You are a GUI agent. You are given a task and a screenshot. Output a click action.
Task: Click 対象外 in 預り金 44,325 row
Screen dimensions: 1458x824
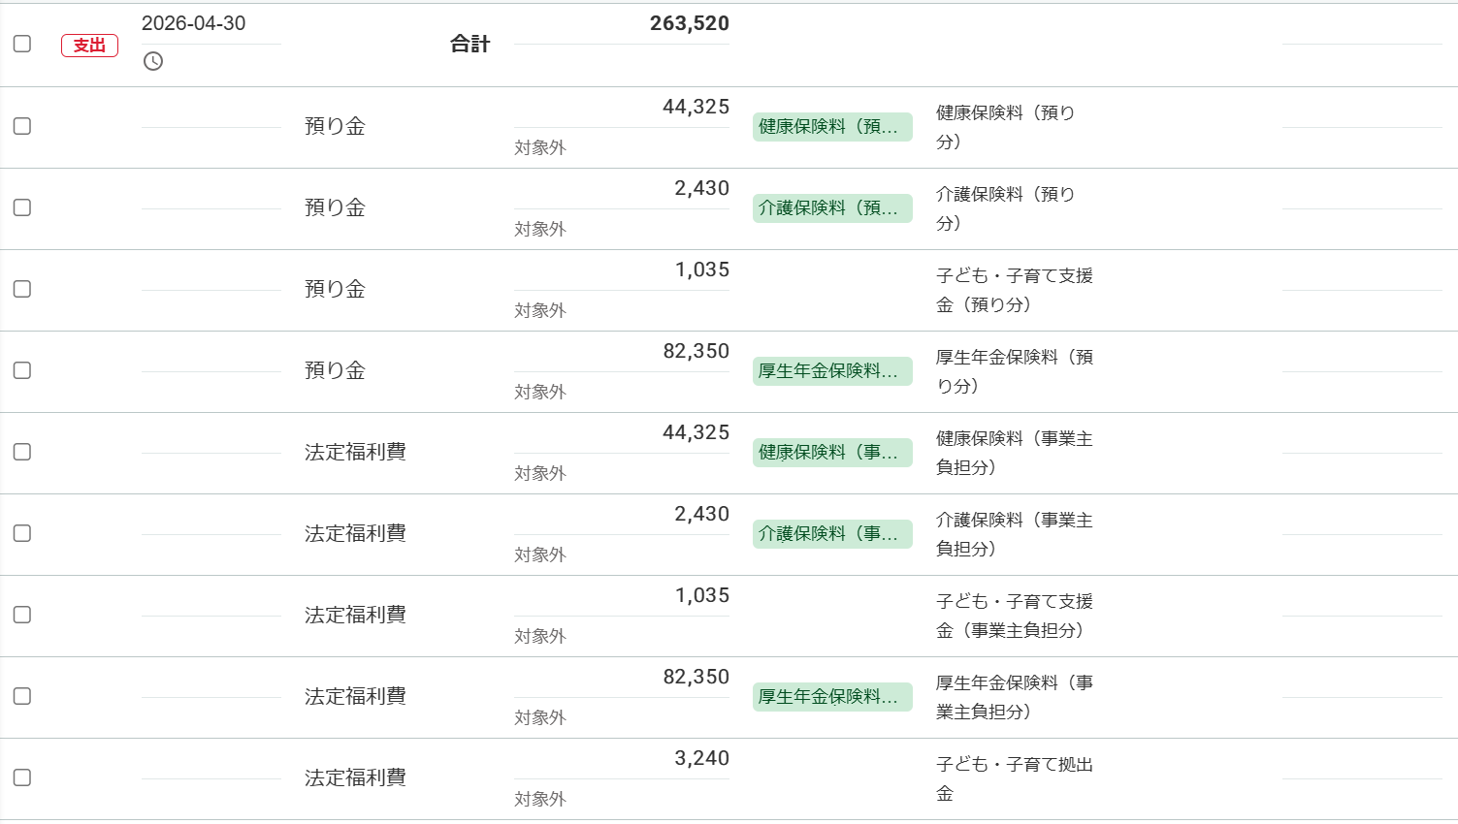[540, 147]
